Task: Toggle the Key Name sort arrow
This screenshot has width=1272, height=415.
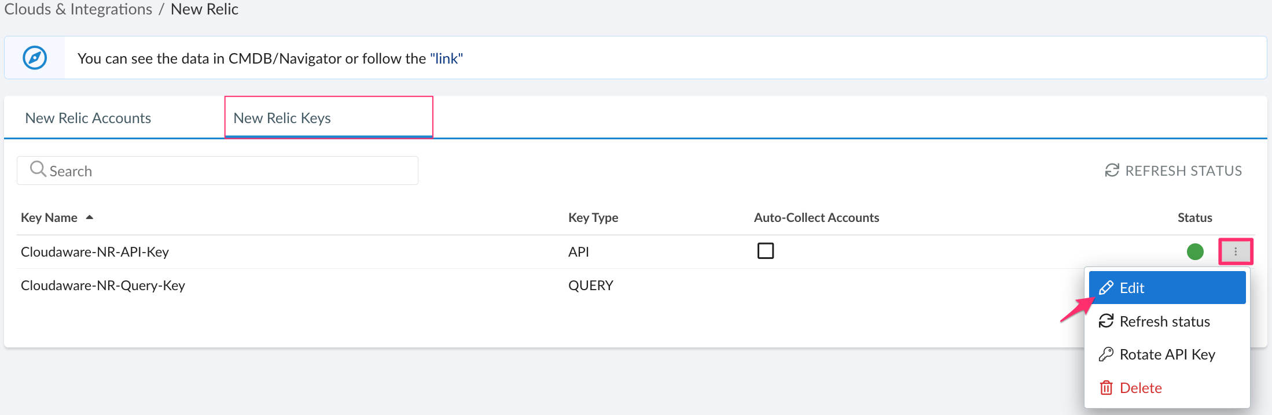Action: click(x=90, y=217)
